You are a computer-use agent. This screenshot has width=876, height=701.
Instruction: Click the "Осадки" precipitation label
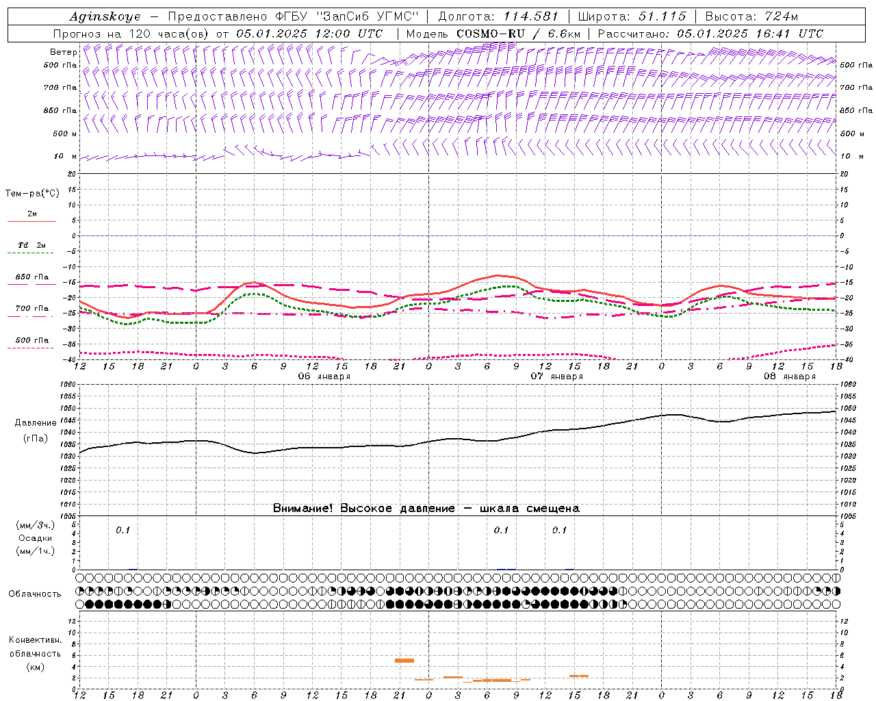(x=36, y=538)
